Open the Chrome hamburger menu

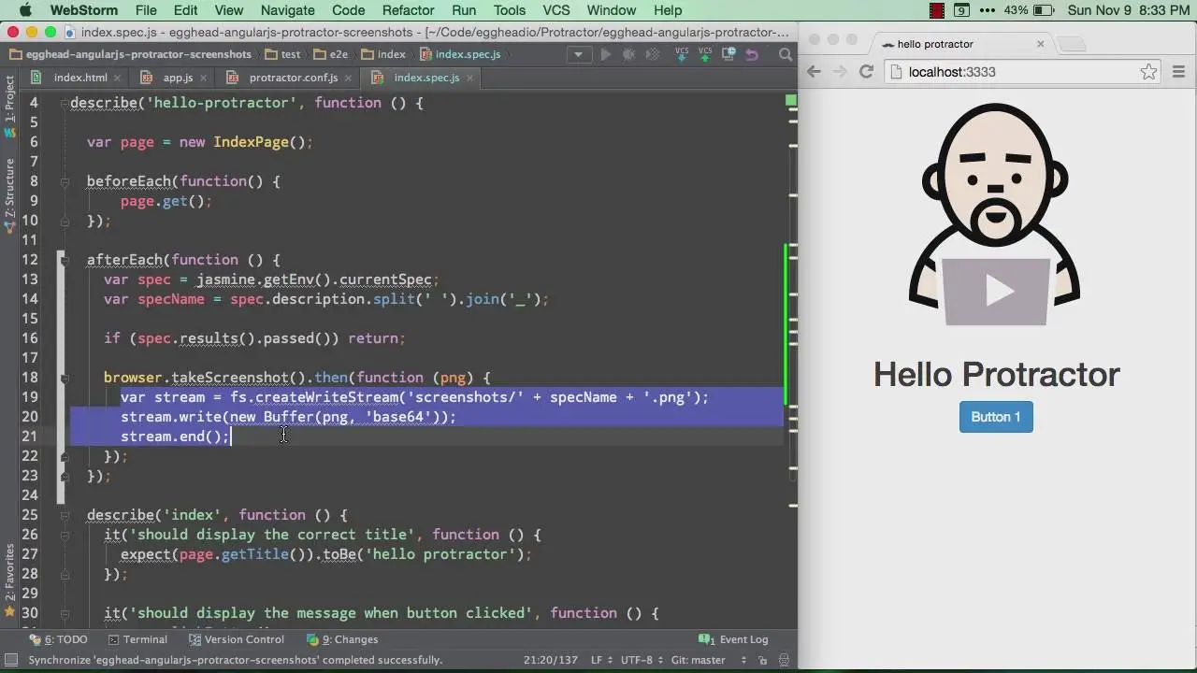coord(1178,72)
